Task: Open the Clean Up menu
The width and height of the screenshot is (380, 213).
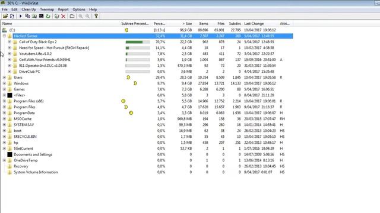Action: coord(28,9)
